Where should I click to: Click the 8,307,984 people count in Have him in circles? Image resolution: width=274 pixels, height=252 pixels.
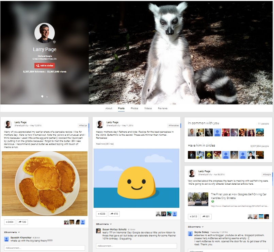[x=260, y=146]
